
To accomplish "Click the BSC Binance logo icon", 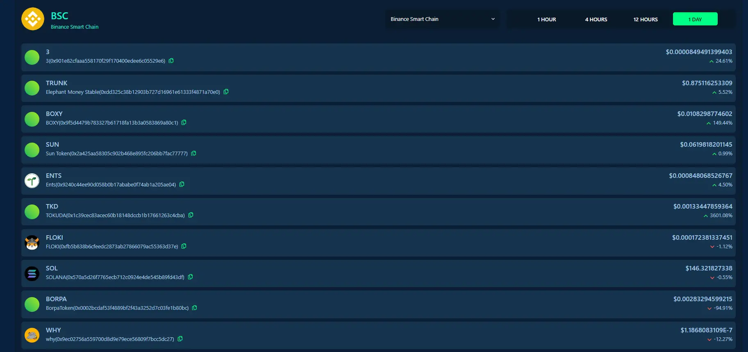I will [x=33, y=19].
